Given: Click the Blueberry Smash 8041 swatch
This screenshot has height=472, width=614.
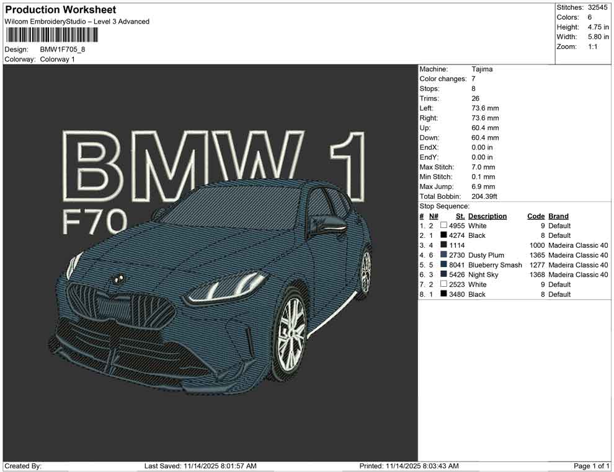Looking at the screenshot, I should (x=443, y=265).
